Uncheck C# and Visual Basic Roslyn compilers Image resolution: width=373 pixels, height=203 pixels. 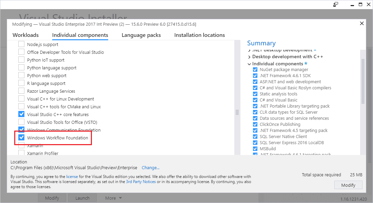pos(255,88)
